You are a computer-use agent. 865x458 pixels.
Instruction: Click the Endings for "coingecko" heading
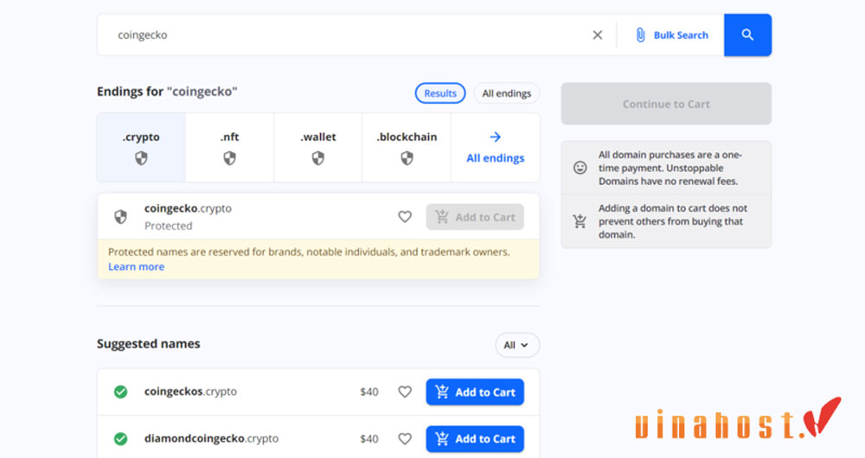pos(167,92)
